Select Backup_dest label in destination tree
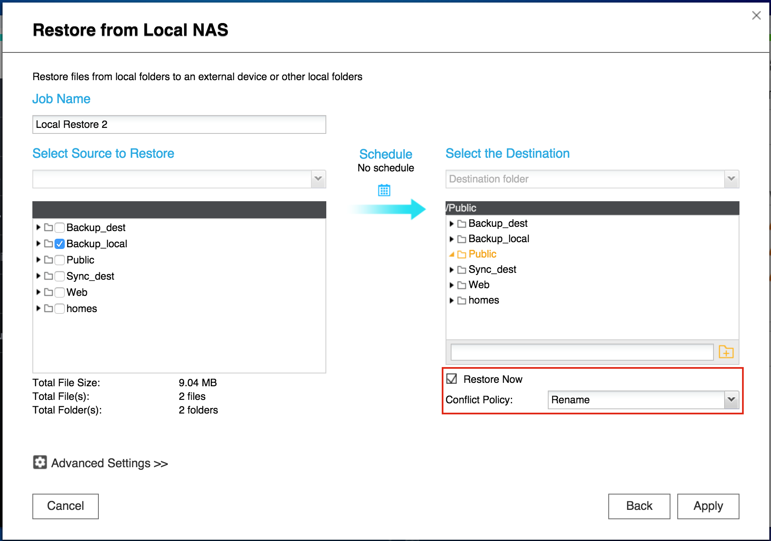771x541 pixels. coord(498,223)
